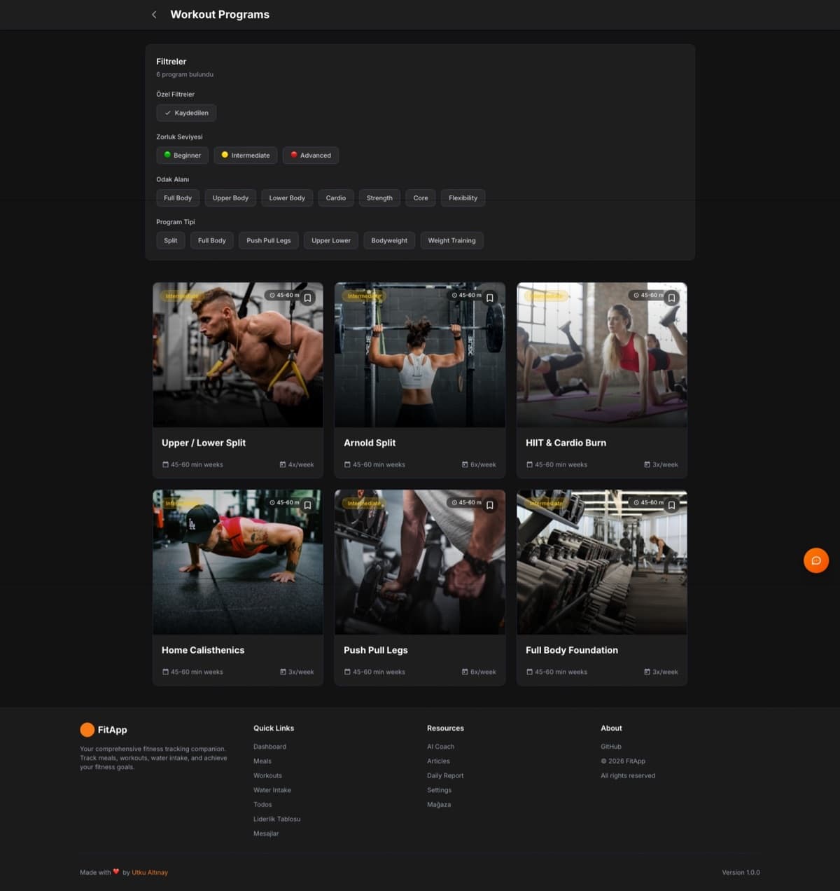Viewport: 840px width, 891px height.
Task: Select the Bodyweight program type
Action: point(389,240)
